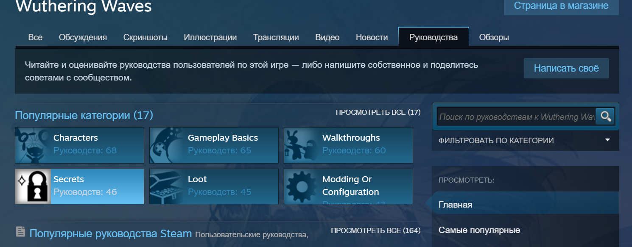Open the Видео tab
Image resolution: width=632 pixels, height=247 pixels.
coord(327,37)
